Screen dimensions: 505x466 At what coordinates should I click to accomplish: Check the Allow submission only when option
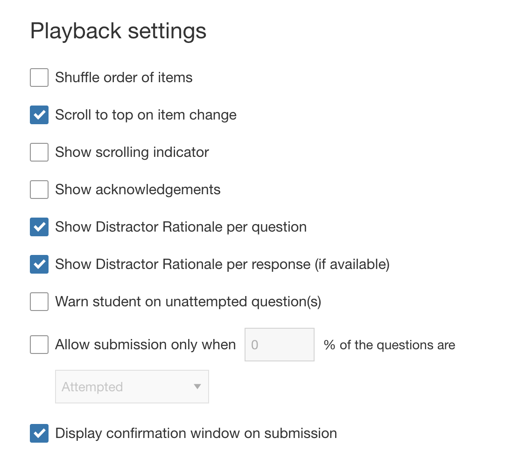coord(39,345)
